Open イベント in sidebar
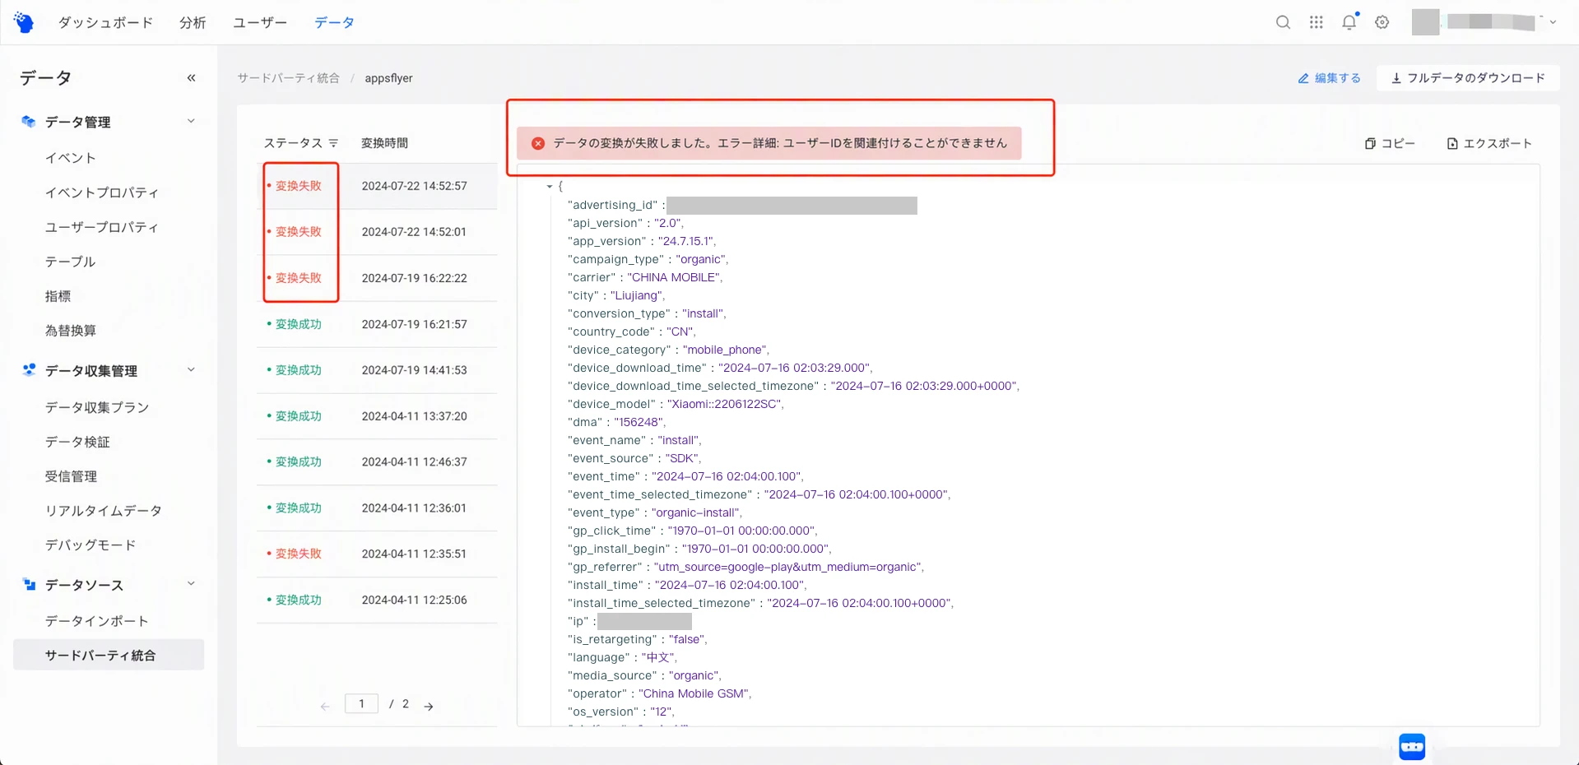 coord(71,158)
